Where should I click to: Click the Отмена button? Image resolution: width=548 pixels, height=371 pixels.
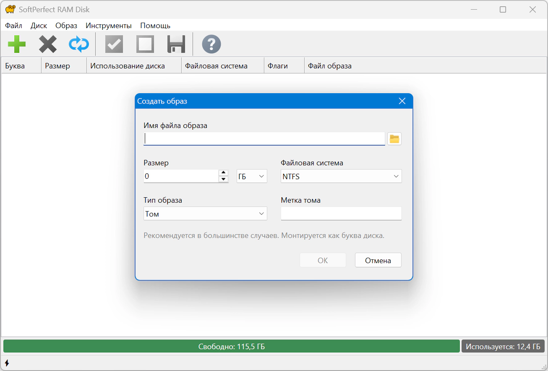click(378, 260)
